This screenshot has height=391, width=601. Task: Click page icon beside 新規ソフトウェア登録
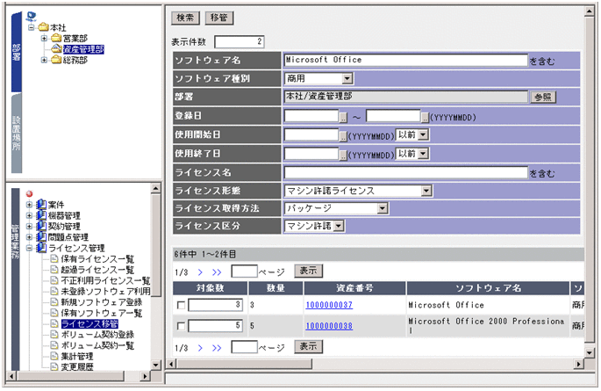pyautogui.click(x=54, y=302)
